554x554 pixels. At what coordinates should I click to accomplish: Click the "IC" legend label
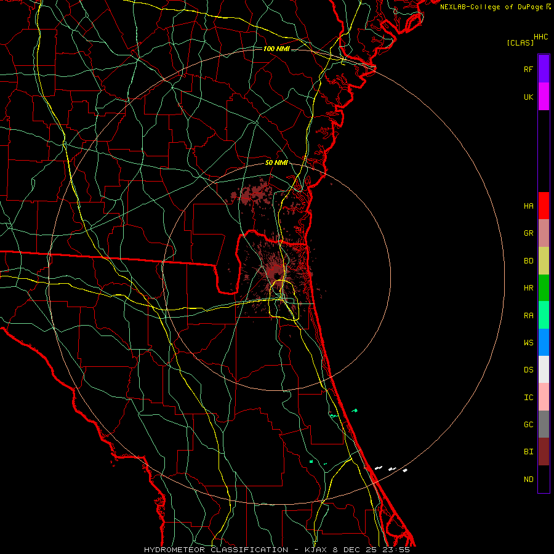tap(528, 398)
